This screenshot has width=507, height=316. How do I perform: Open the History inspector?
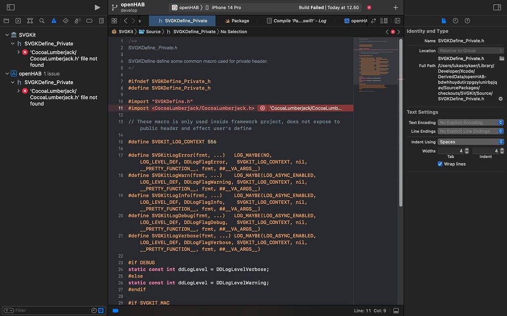(456, 21)
